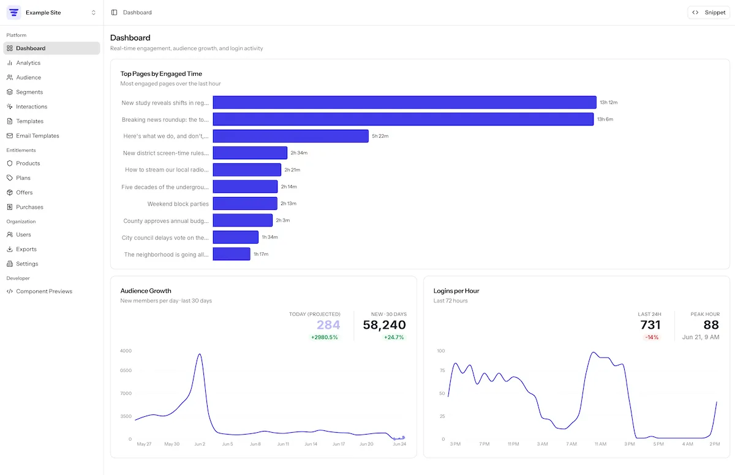The image size is (735, 475).
Task: Open the Snippet button
Action: coord(709,12)
